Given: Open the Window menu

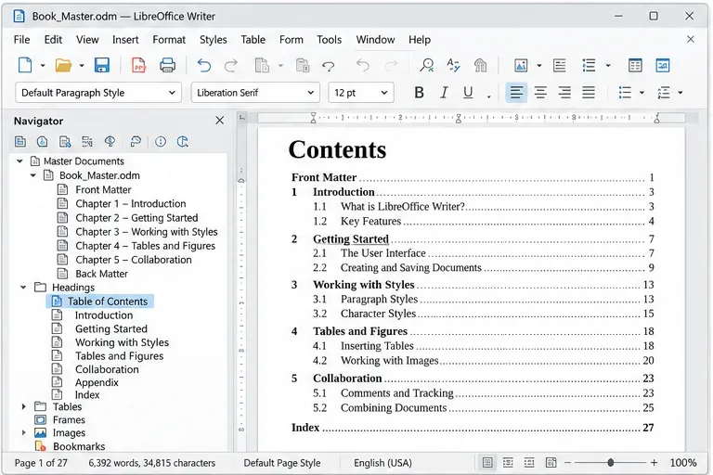Looking at the screenshot, I should 375,40.
